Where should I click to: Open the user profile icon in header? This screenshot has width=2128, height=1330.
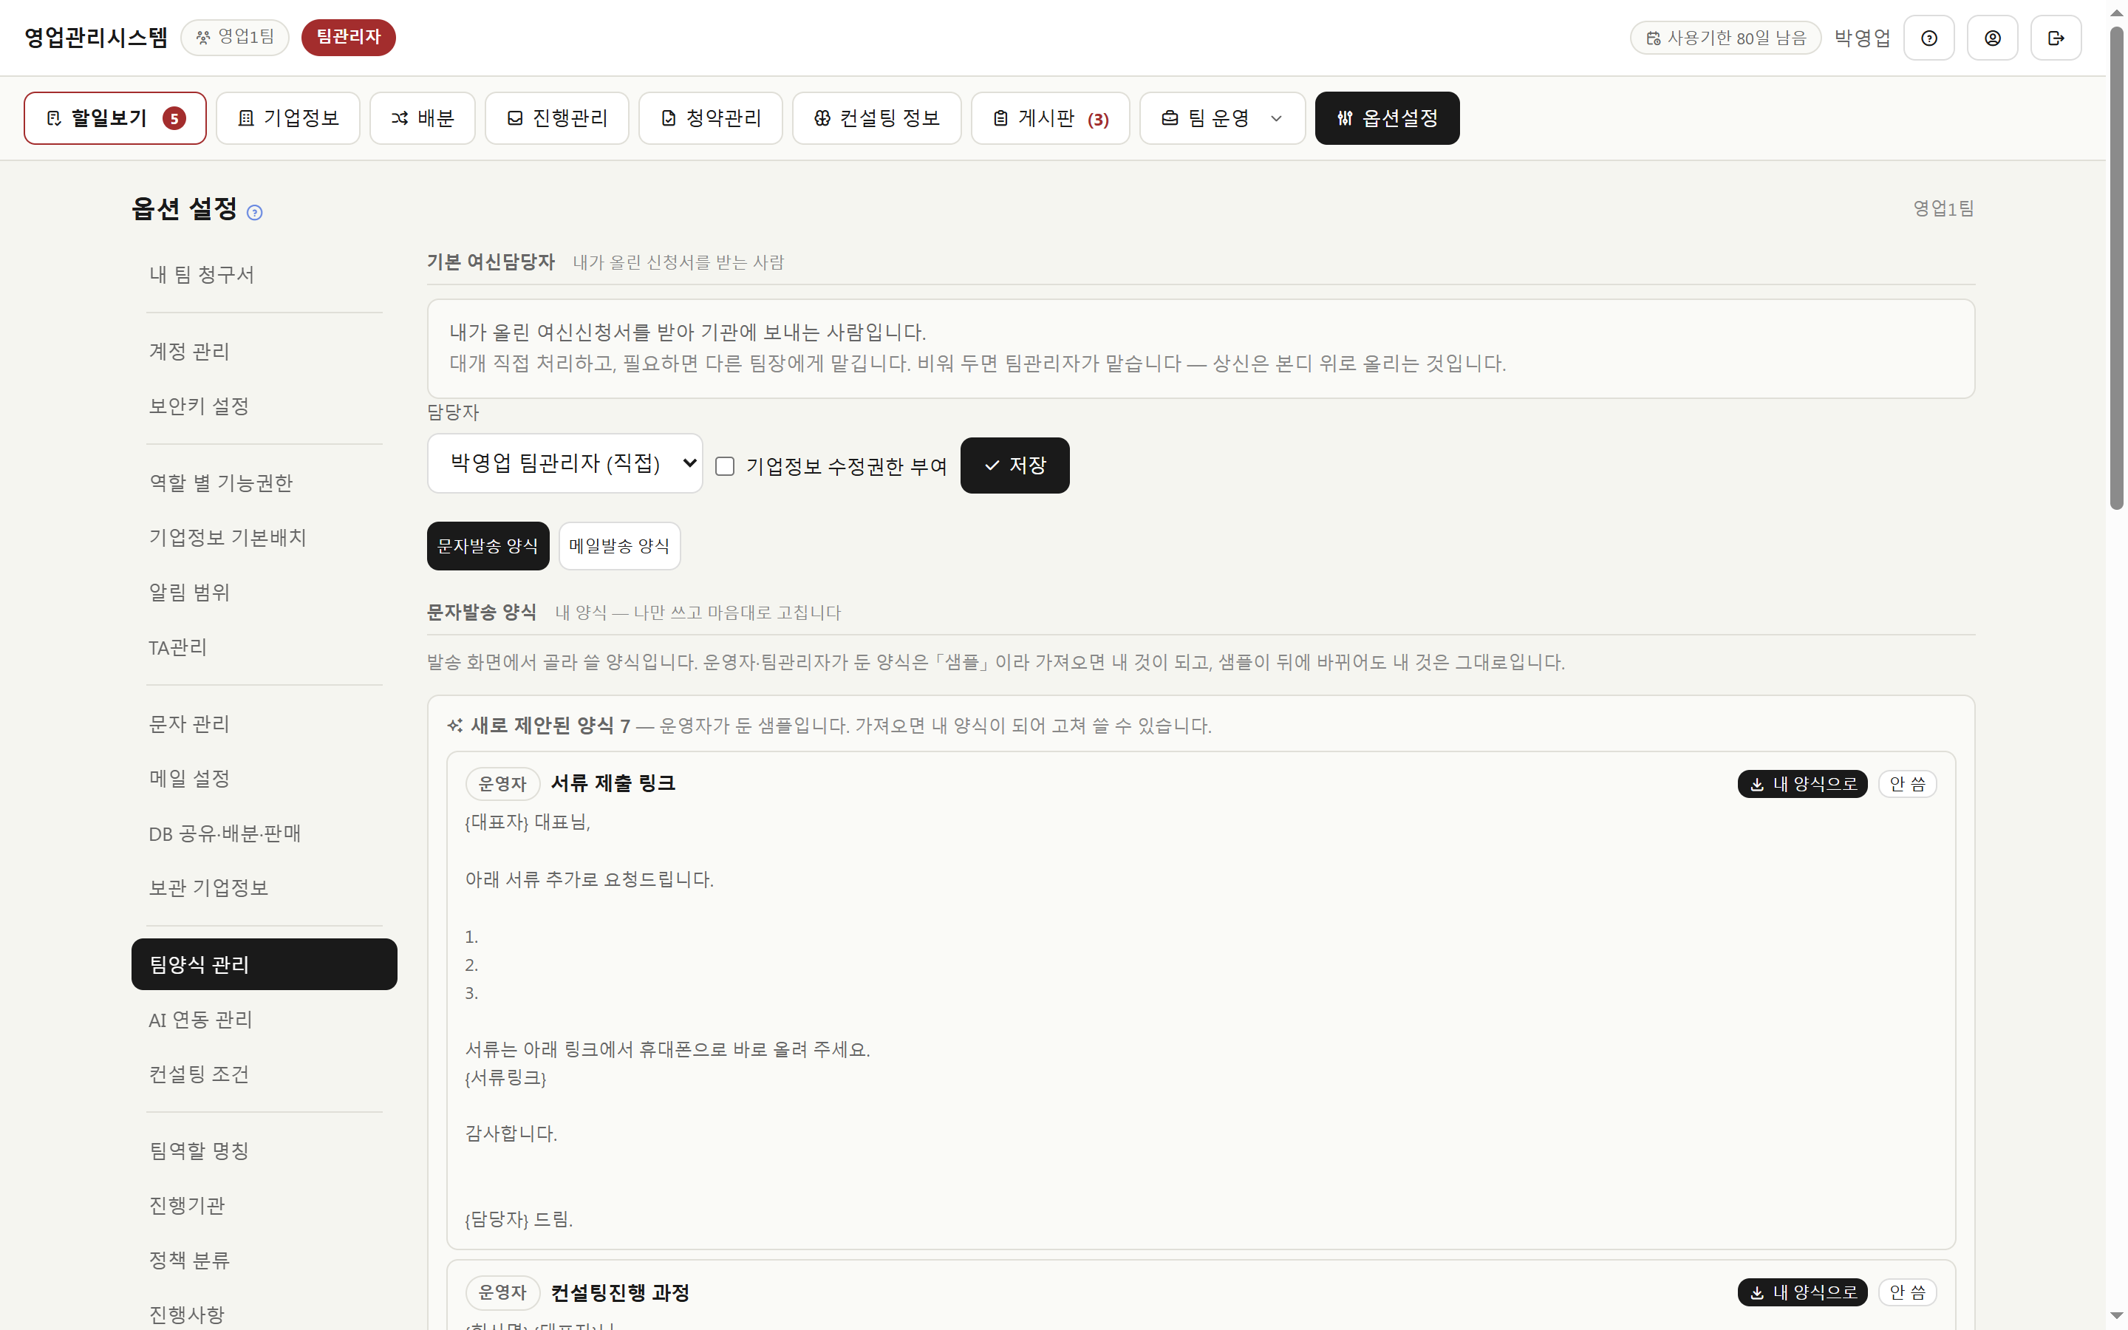click(x=1992, y=38)
